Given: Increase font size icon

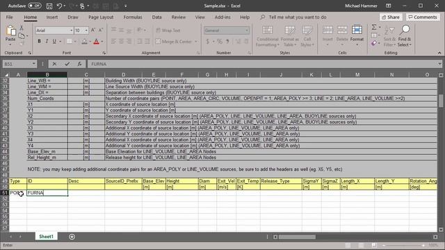Looking at the screenshot, I should tap(92, 30).
